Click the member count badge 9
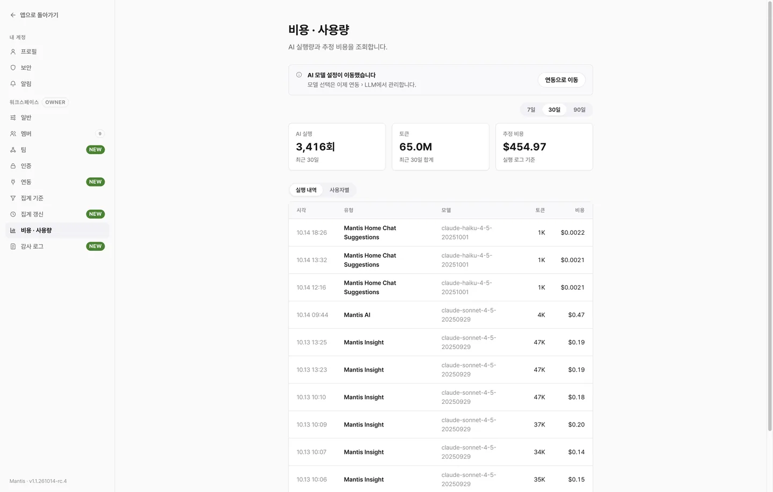 pos(100,134)
